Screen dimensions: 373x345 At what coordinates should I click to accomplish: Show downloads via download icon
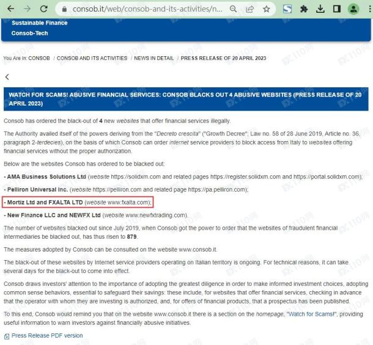(x=320, y=9)
